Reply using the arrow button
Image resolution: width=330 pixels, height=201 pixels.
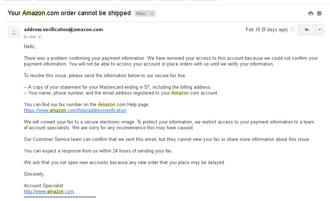pos(307,30)
